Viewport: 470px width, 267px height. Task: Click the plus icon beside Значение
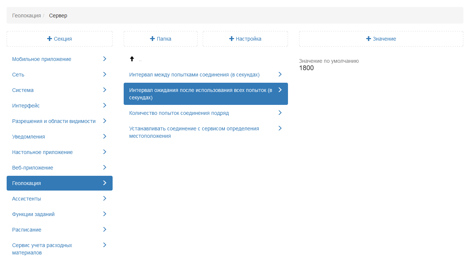coord(368,39)
